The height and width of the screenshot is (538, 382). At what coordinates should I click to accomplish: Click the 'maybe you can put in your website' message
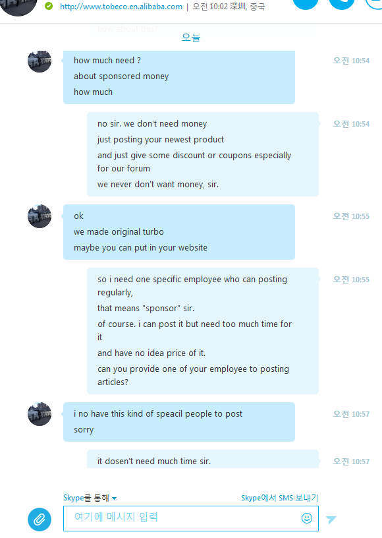[140, 247]
